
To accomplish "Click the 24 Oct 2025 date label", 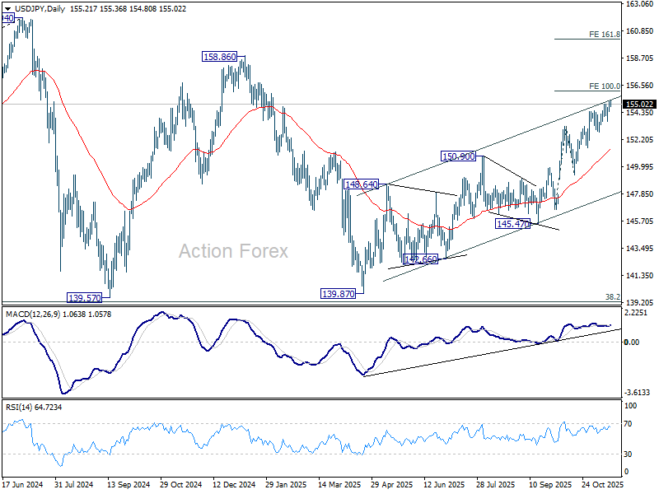I will pos(602,484).
